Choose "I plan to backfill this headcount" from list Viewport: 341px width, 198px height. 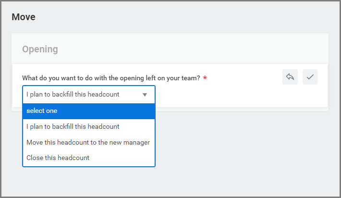[73, 127]
